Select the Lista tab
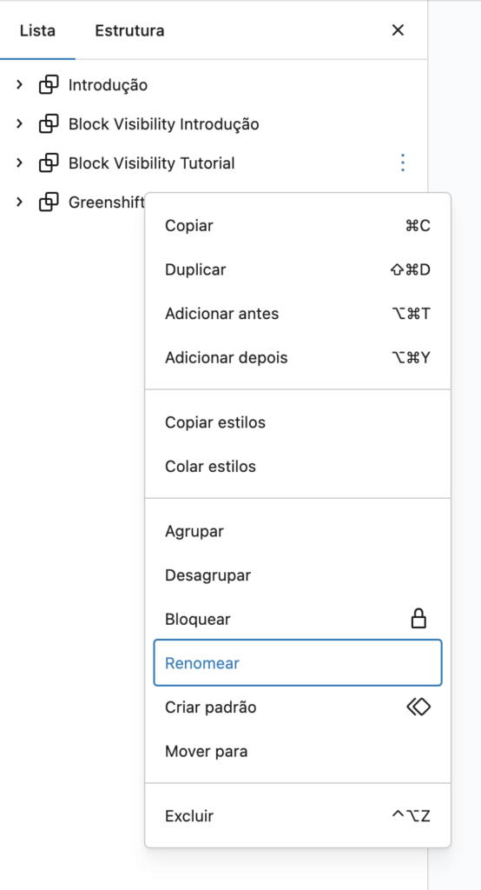This screenshot has height=890, width=481. (x=37, y=30)
